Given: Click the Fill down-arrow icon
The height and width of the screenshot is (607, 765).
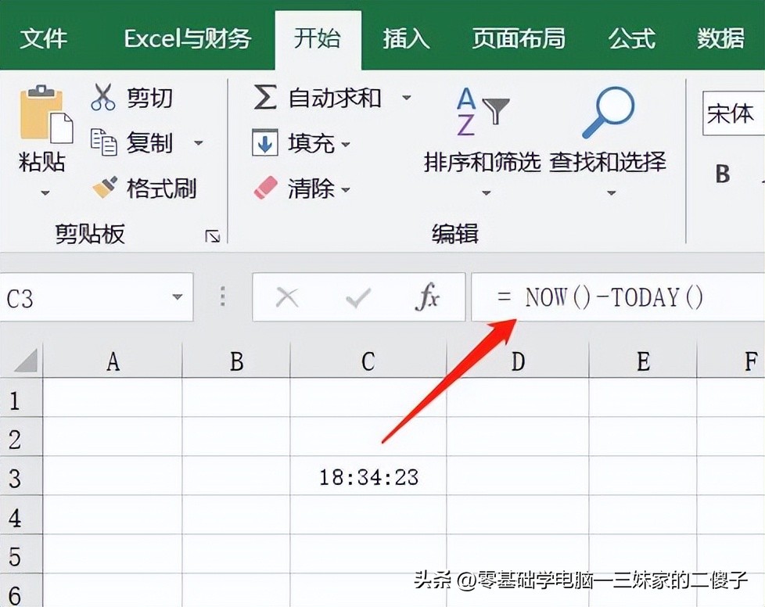Looking at the screenshot, I should click(x=265, y=143).
